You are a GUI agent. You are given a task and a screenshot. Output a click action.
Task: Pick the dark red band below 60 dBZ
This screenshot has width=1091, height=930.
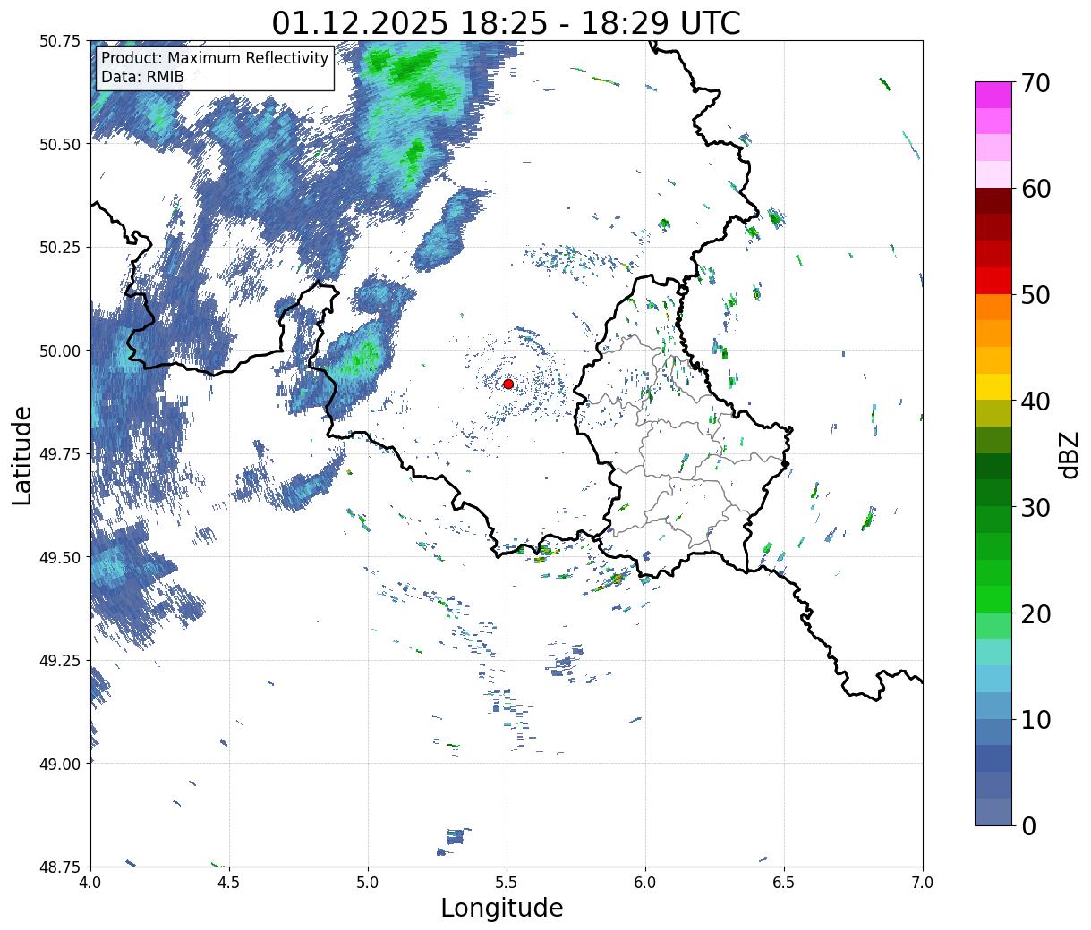pos(993,200)
